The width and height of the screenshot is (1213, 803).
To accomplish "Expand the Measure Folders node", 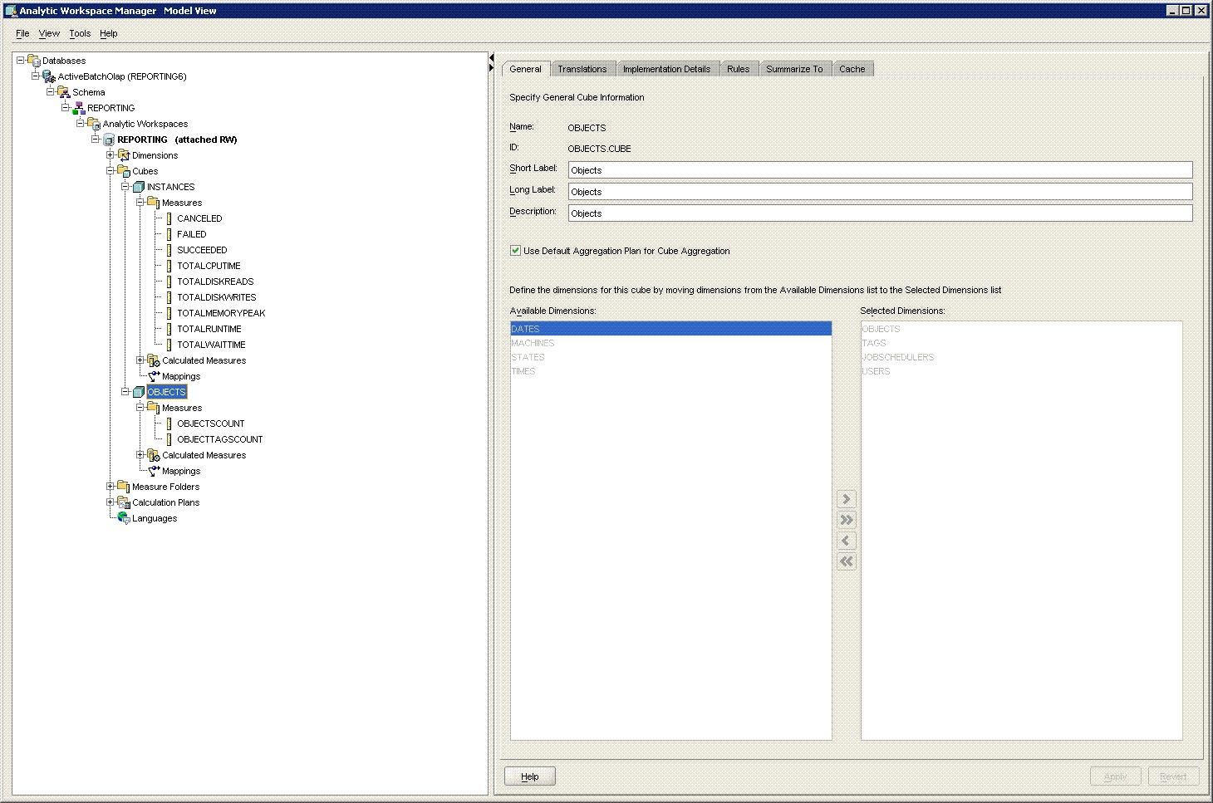I will (110, 486).
